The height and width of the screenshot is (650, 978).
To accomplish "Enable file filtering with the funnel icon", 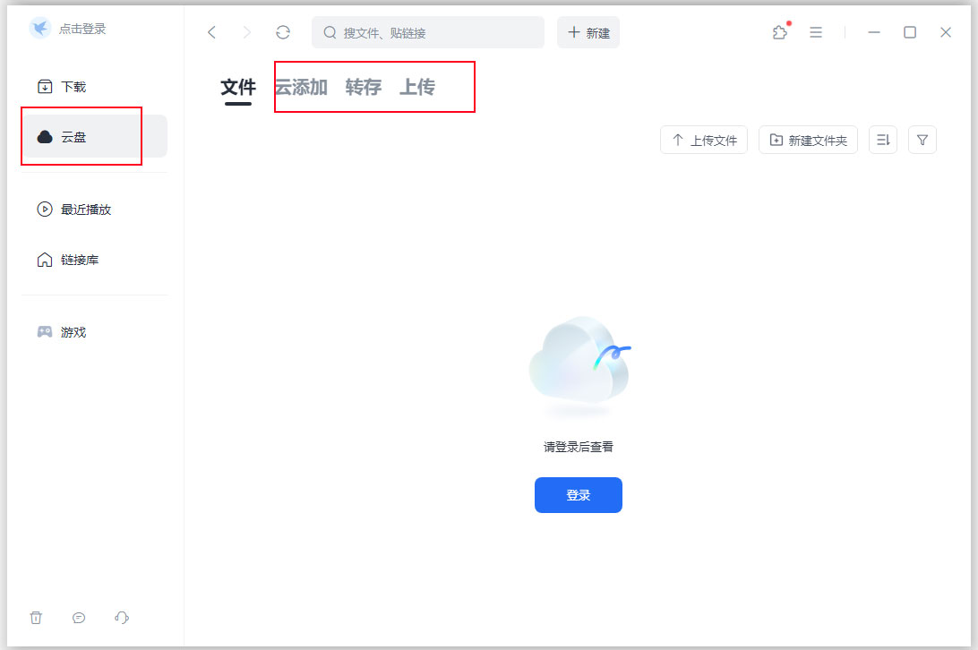I will 922,140.
